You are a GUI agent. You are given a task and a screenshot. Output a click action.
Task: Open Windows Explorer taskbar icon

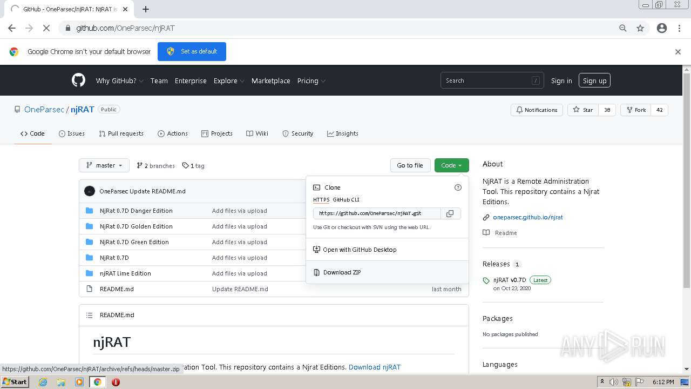61,382
